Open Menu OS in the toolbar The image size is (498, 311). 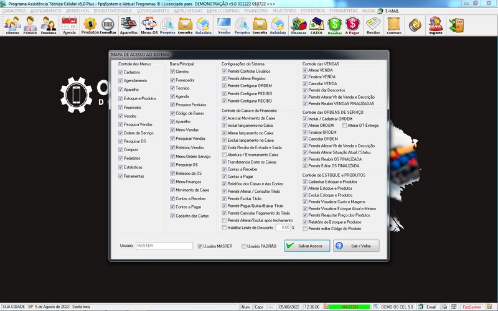pyautogui.click(x=149, y=25)
